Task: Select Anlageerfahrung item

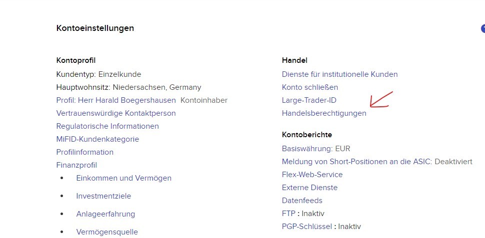Action: 105,214
